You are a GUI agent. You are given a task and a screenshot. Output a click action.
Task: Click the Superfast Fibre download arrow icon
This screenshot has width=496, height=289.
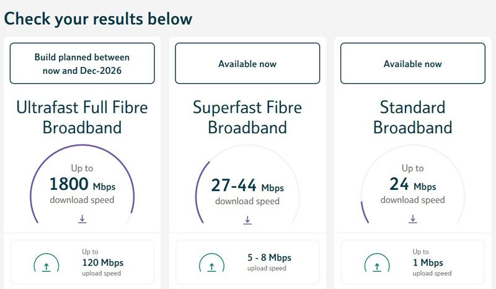coord(247,220)
